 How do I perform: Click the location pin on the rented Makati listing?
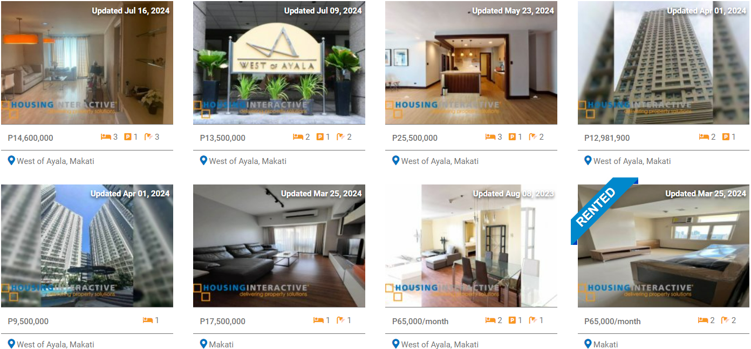pos(588,344)
